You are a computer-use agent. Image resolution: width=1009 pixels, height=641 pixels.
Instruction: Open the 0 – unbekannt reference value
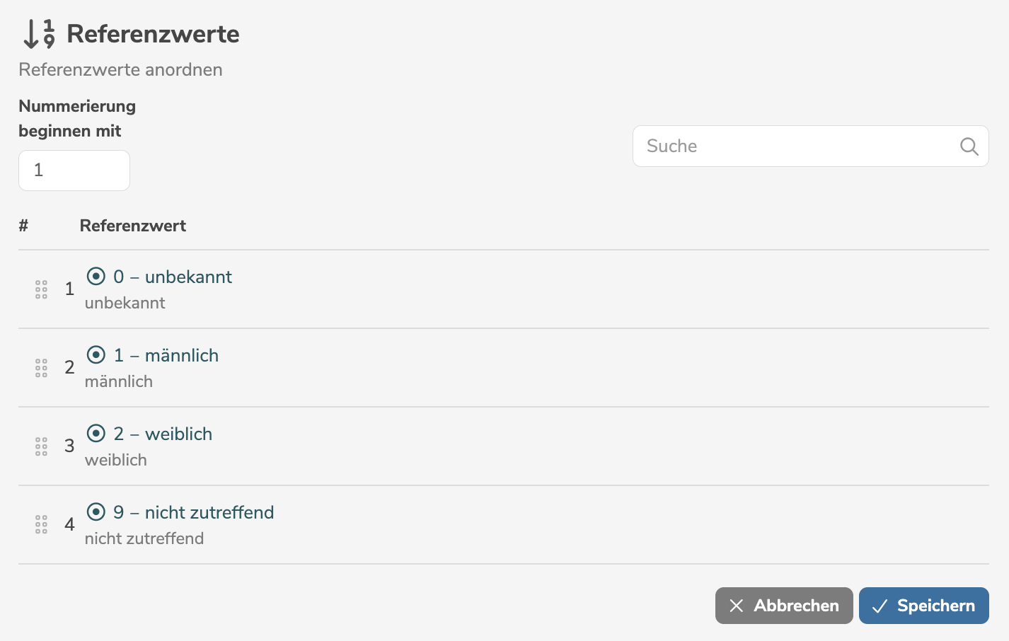point(173,277)
